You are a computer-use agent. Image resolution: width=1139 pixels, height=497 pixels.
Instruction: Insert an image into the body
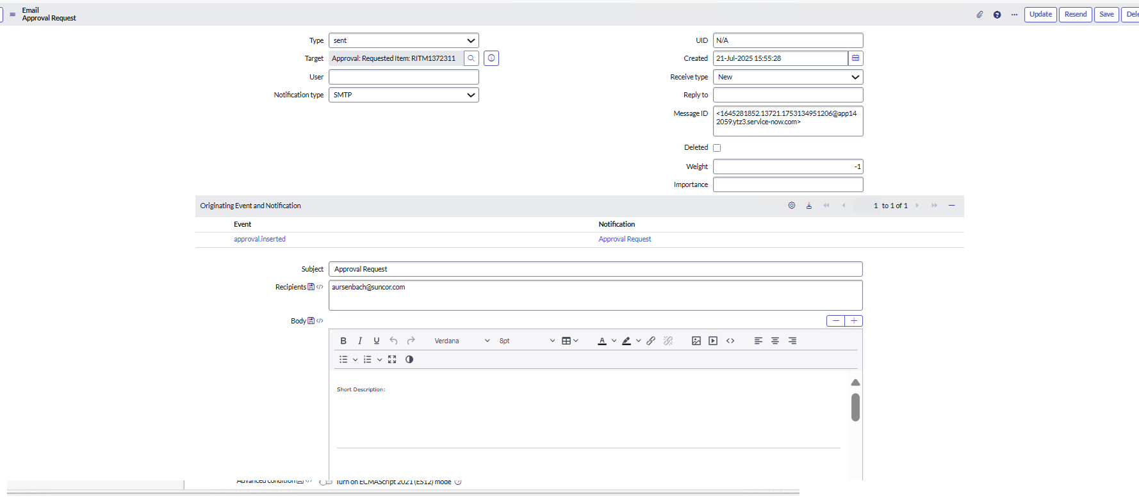coord(696,341)
